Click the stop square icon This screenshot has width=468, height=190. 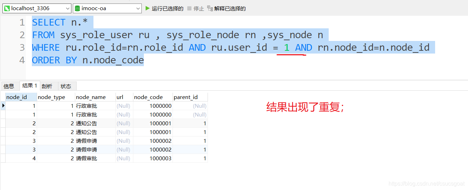tap(189, 8)
